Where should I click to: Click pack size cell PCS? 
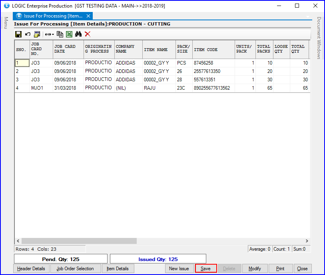coord(184,63)
